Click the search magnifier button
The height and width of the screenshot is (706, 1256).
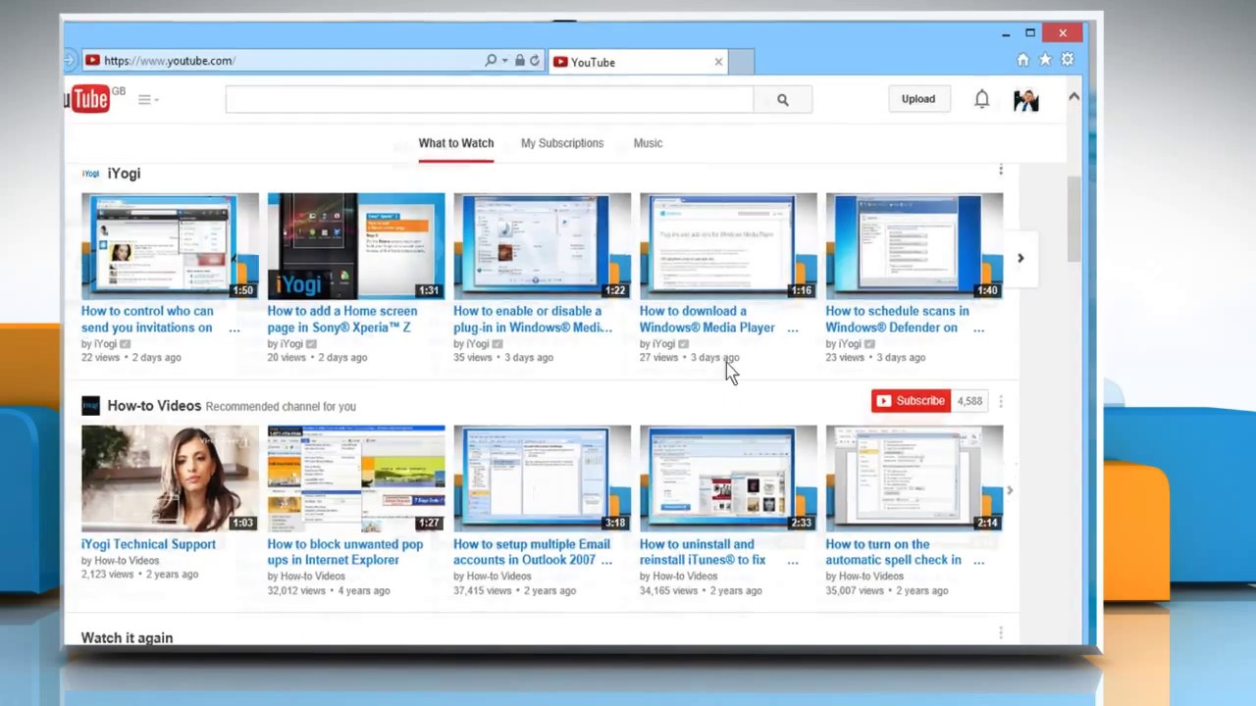click(782, 99)
